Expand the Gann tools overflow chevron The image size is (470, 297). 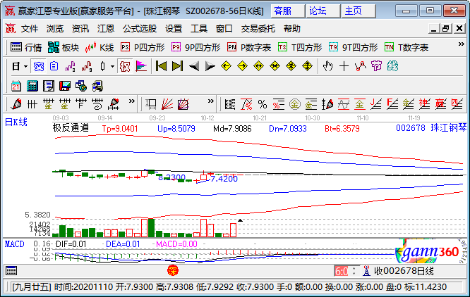pos(211,101)
